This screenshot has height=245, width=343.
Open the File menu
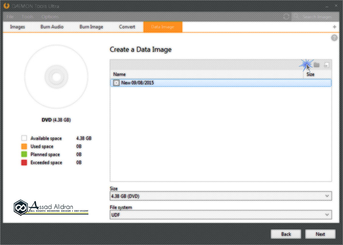pyautogui.click(x=10, y=16)
